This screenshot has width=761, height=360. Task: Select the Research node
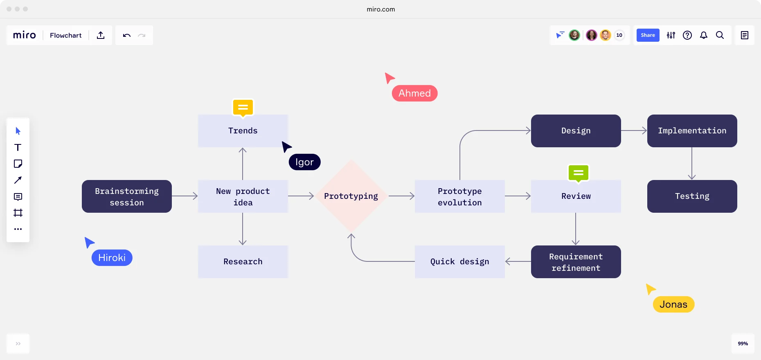243,262
